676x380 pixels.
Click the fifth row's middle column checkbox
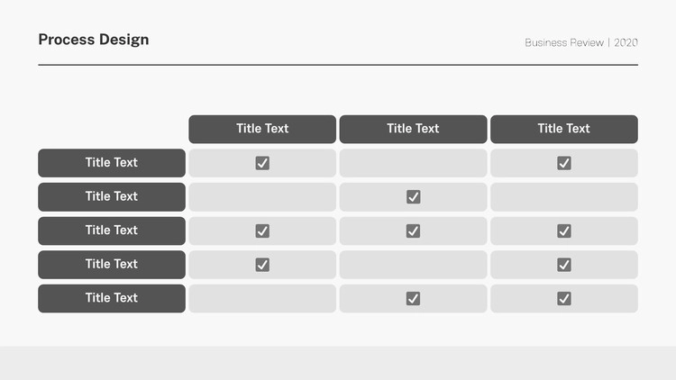[x=413, y=298]
